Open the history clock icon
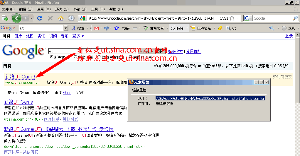Screen dimensions: 300x156 [71, 18]
